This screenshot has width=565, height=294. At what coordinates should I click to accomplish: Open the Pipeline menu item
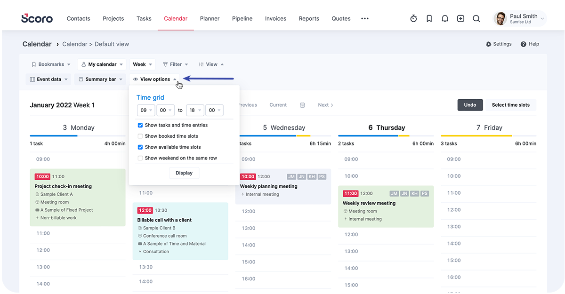(242, 19)
